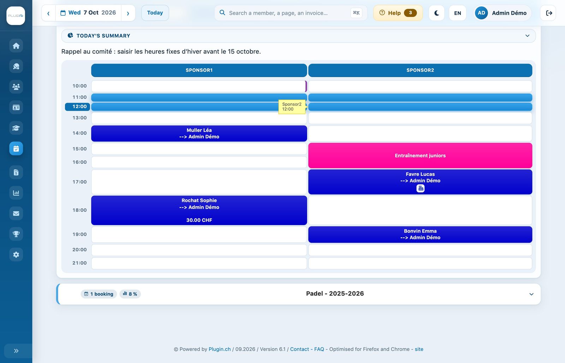Viewport: 565px width, 363px height.
Task: Select the SPONSOR2 court header
Action: click(420, 70)
